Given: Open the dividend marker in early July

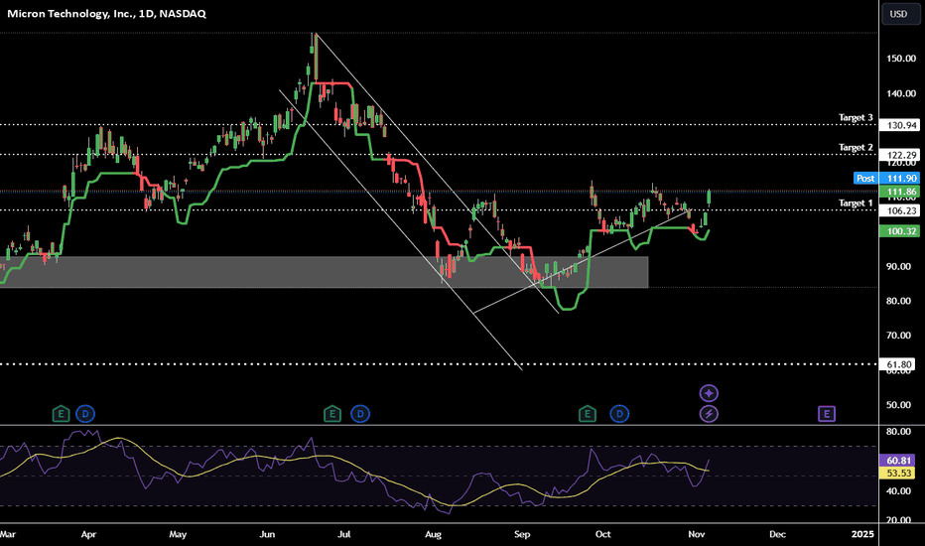Looking at the screenshot, I should pyautogui.click(x=360, y=414).
